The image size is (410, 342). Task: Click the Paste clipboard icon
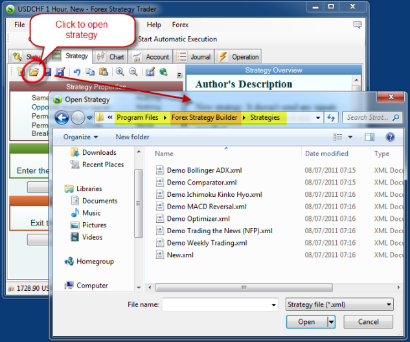pyautogui.click(x=104, y=72)
